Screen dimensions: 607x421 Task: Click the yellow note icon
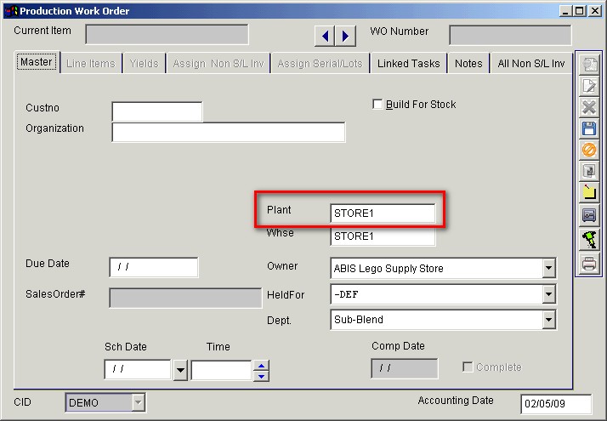[588, 193]
